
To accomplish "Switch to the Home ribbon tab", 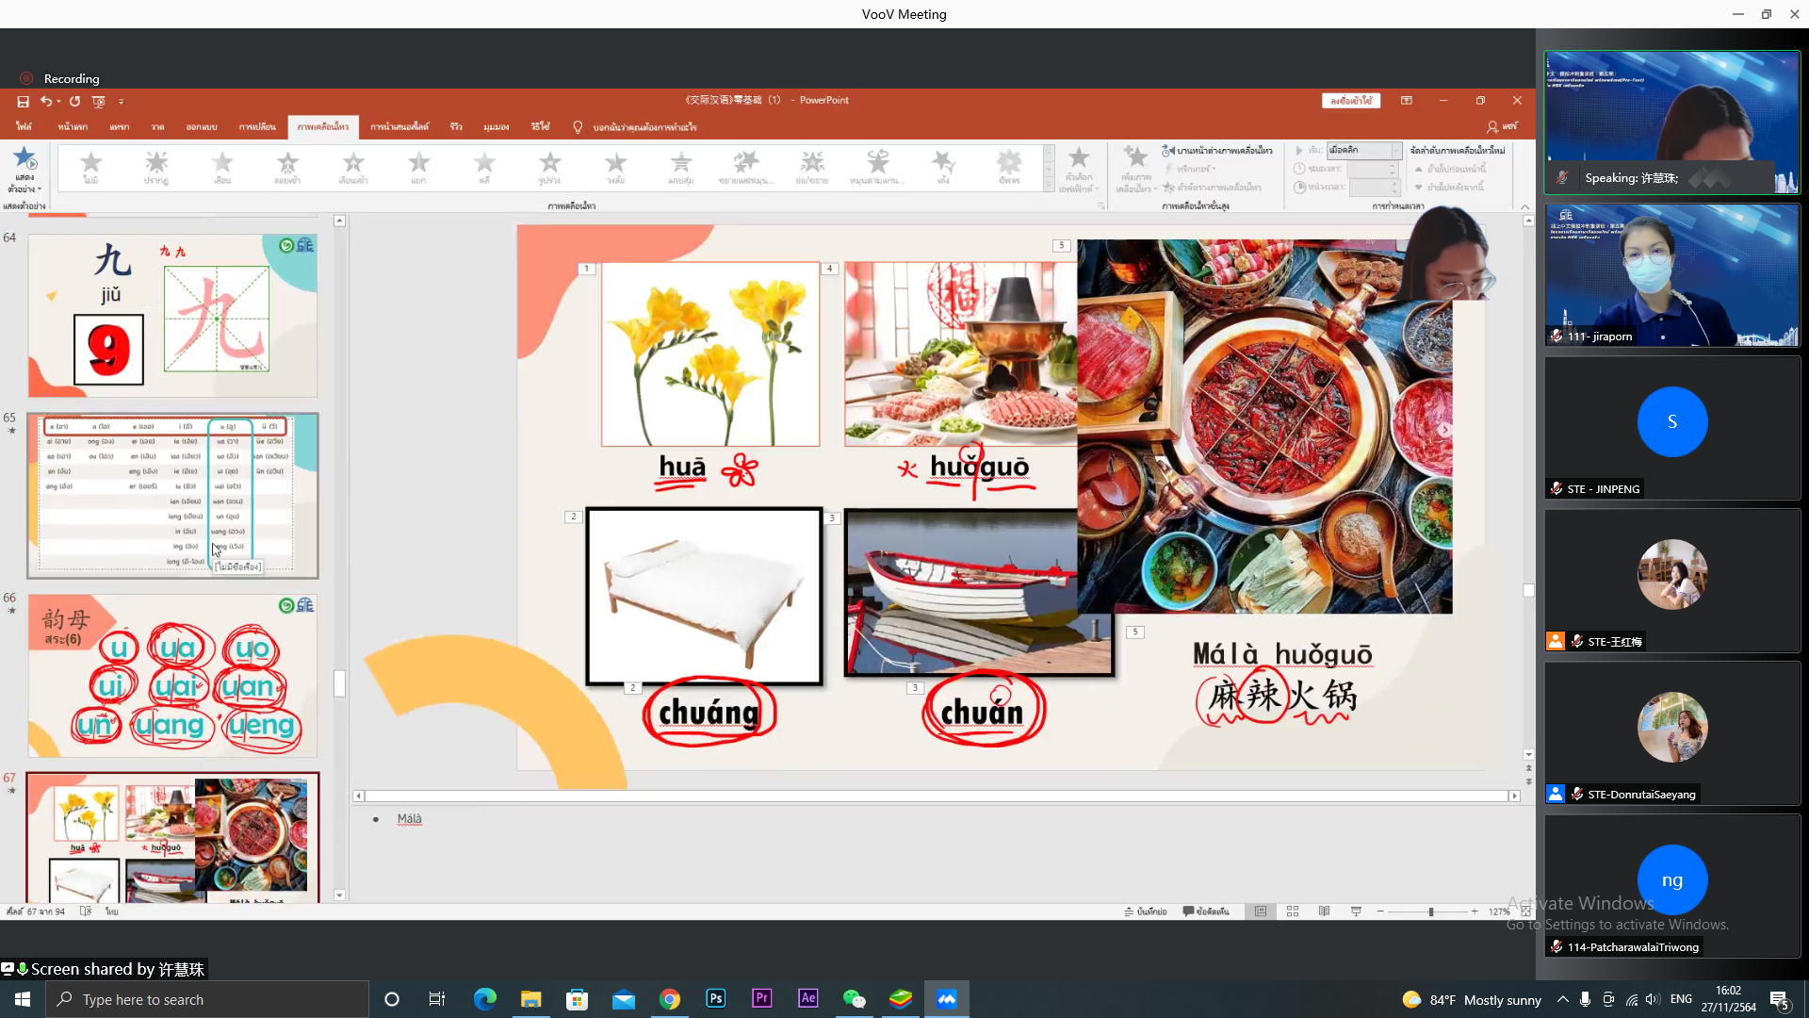I will (73, 126).
